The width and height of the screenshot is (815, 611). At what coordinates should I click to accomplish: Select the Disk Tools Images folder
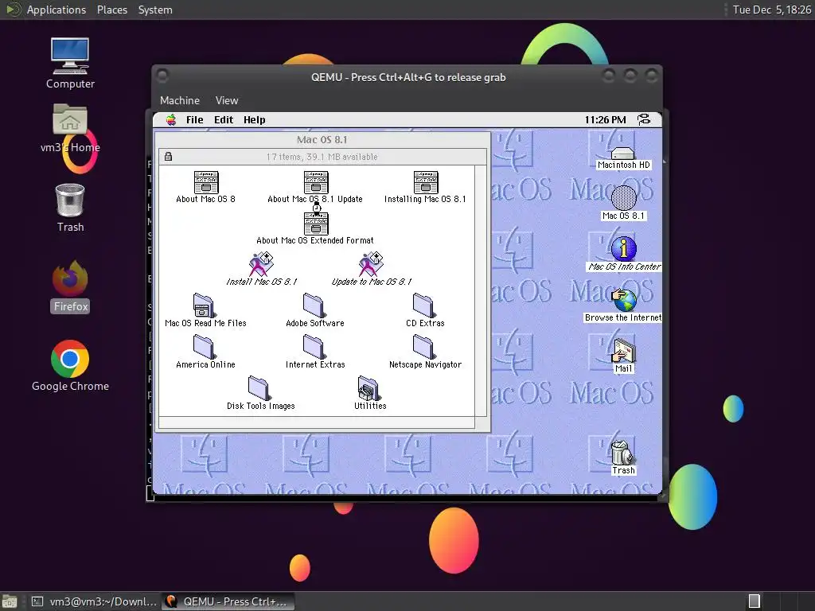click(259, 388)
